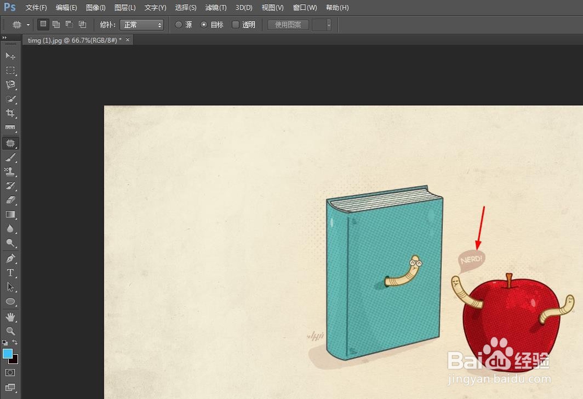The image size is (583, 399).
Task: Click the pattern preview swatch
Action: click(x=319, y=25)
